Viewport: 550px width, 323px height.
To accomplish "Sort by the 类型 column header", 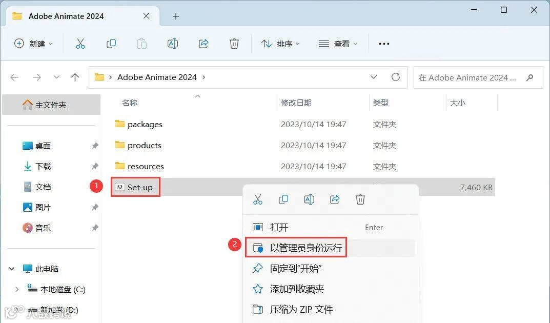I will click(x=380, y=103).
